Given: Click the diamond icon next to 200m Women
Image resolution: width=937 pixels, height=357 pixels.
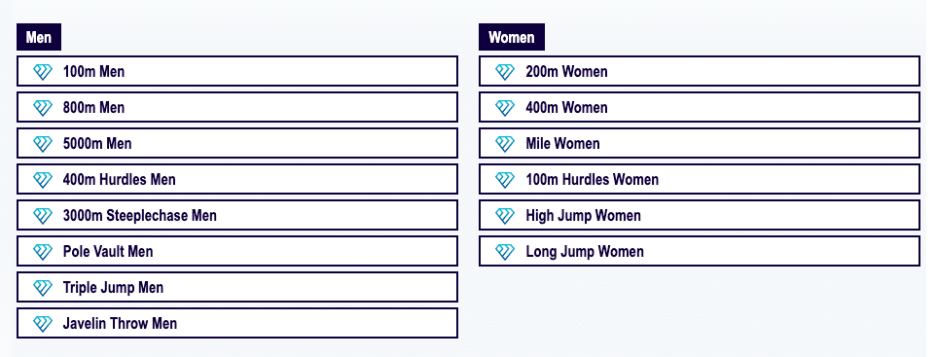Looking at the screenshot, I should (x=505, y=72).
